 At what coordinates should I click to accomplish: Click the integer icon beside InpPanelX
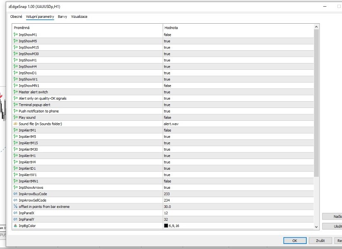click(15, 213)
